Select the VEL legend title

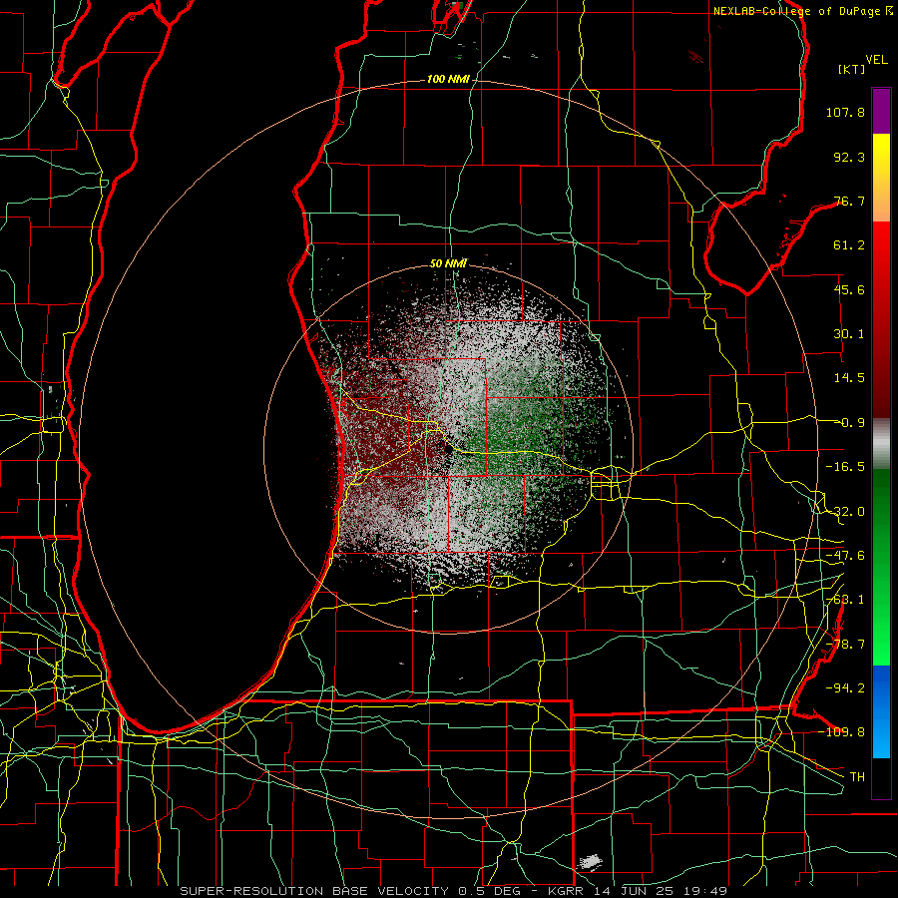[876, 60]
